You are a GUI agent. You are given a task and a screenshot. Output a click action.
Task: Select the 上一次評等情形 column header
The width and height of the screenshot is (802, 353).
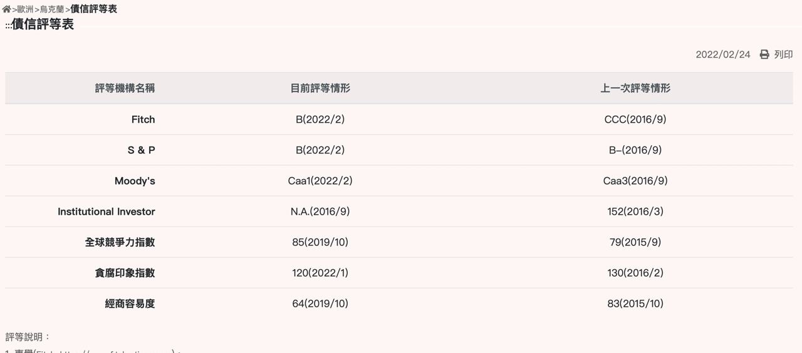pyautogui.click(x=635, y=88)
